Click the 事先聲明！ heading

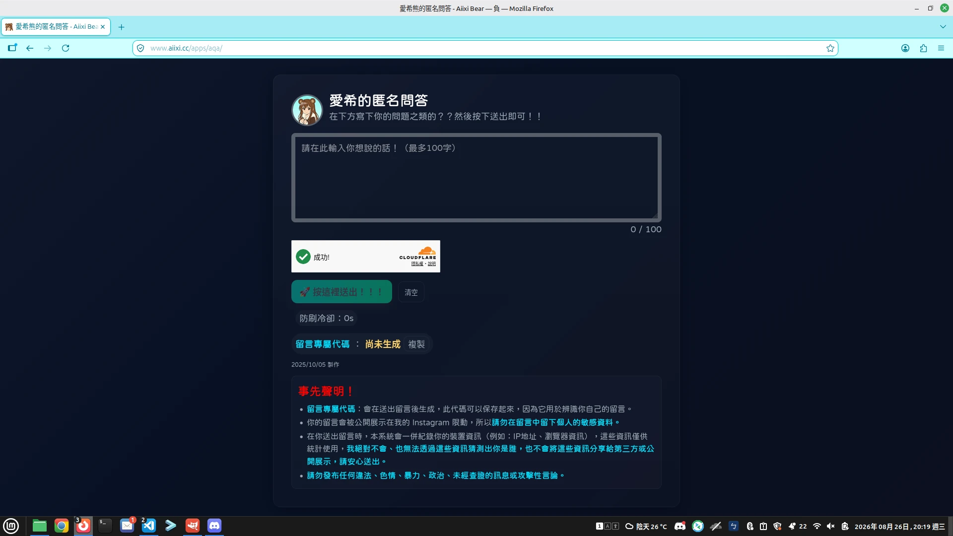(326, 391)
